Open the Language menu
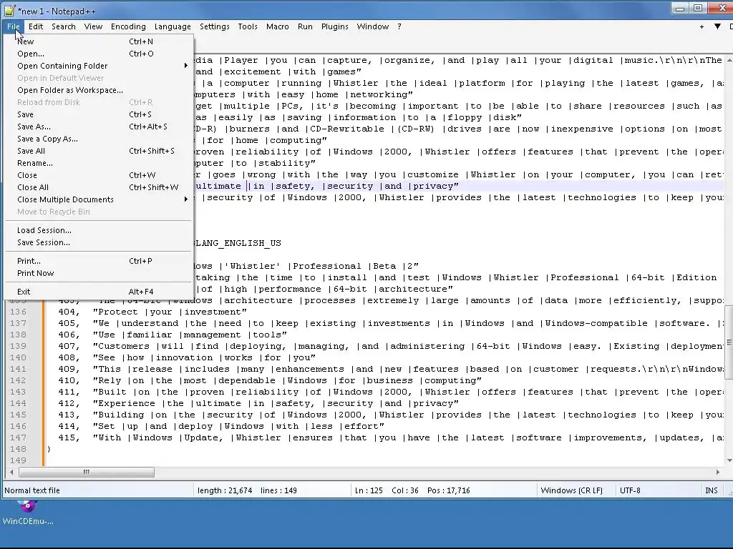The width and height of the screenshot is (733, 549). 173,26
